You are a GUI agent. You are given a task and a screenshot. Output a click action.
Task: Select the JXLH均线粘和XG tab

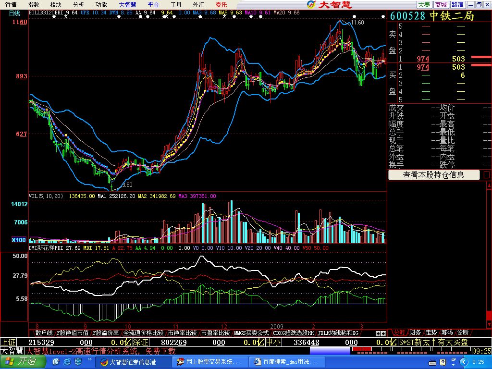(338, 333)
